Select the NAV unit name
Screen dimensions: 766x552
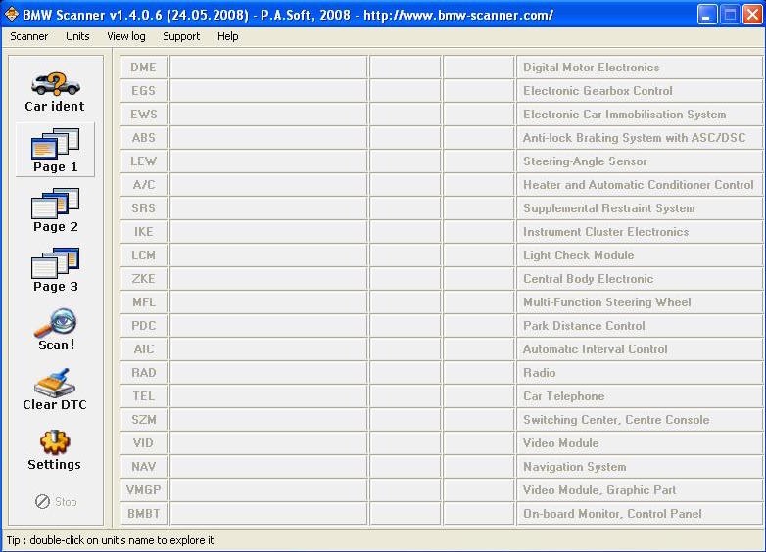(x=144, y=467)
